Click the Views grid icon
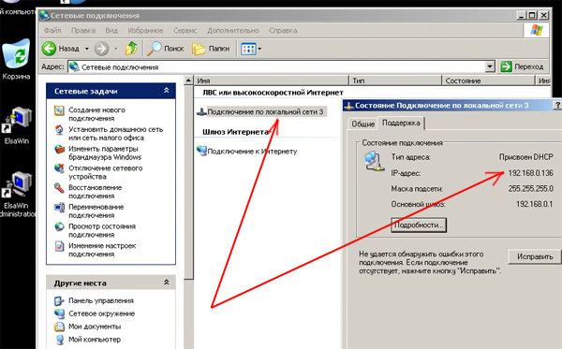This screenshot has width=562, height=349. pyautogui.click(x=248, y=49)
